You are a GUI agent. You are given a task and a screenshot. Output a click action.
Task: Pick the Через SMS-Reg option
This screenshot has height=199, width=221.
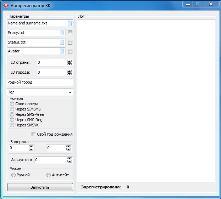(12, 120)
